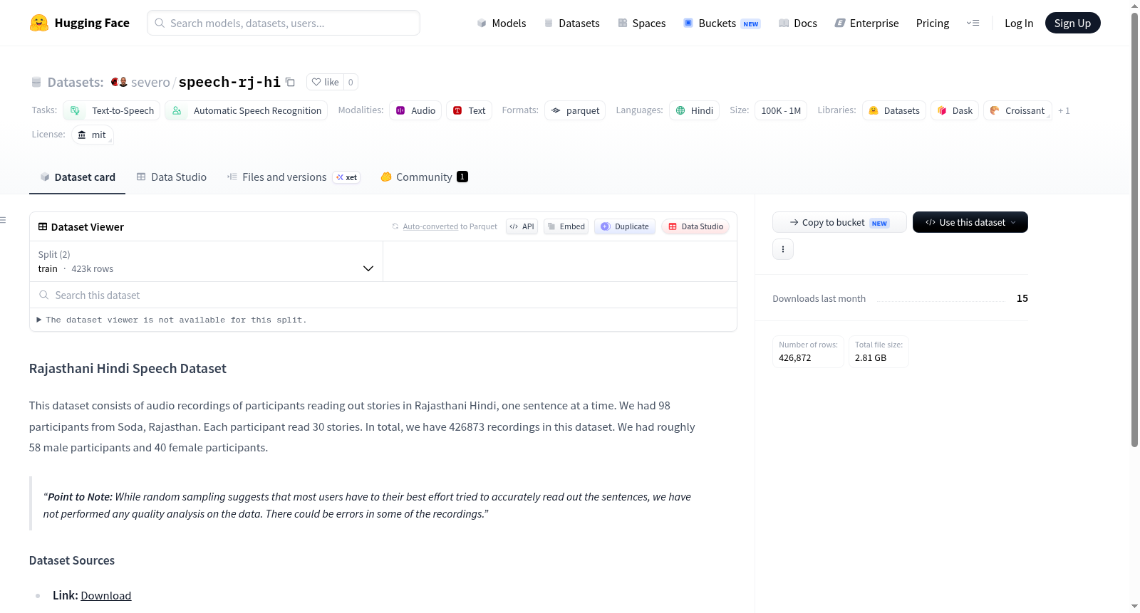This screenshot has height=613, width=1140.
Task: Click the Sign Up button
Action: click(1072, 23)
